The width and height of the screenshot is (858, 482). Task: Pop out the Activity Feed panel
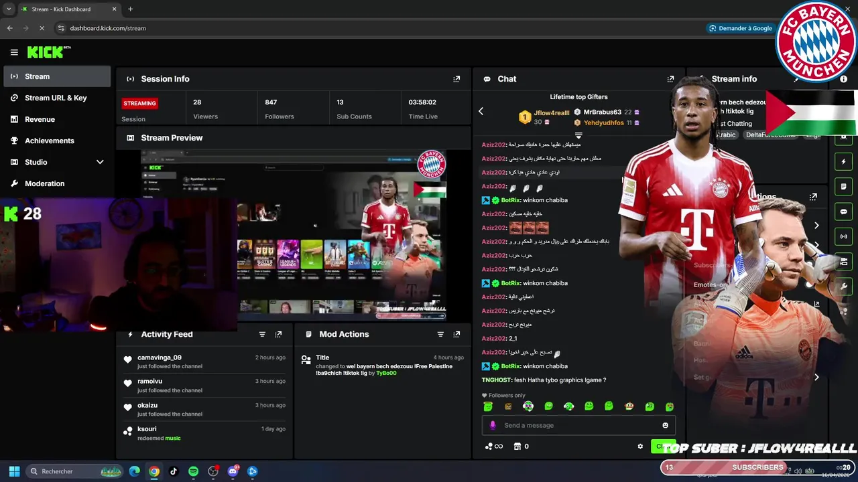coord(278,334)
